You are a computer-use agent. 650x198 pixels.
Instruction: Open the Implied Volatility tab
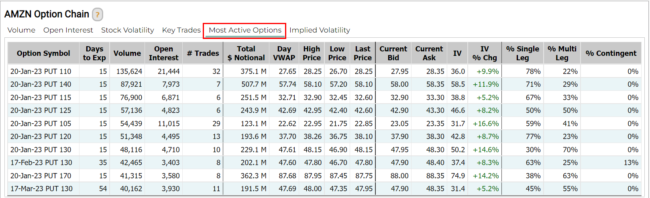coord(320,30)
